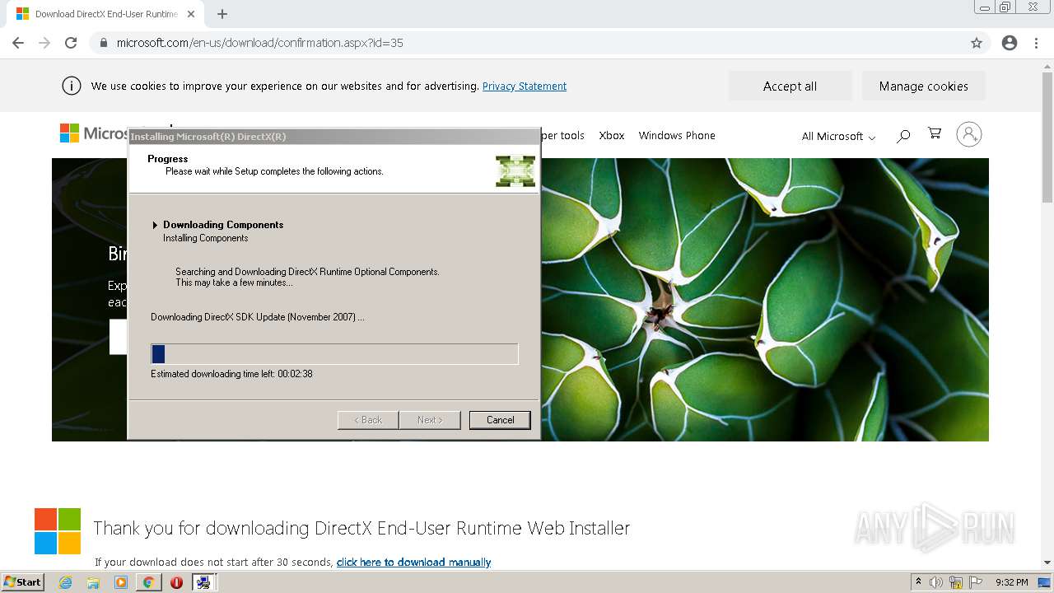Screen dimensions: 1054x593
Task: Click Thank you for downloading DirectX heading
Action: coord(361,528)
